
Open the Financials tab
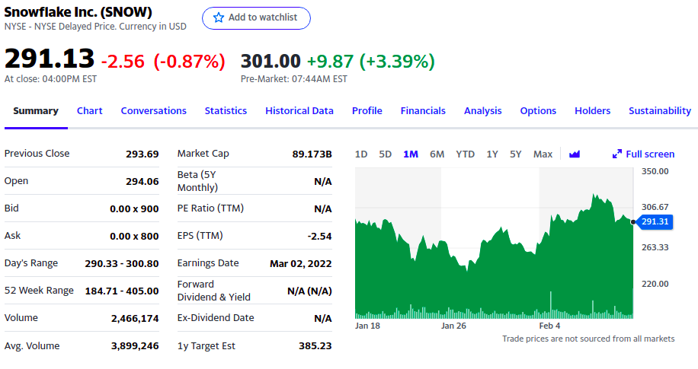pos(423,111)
